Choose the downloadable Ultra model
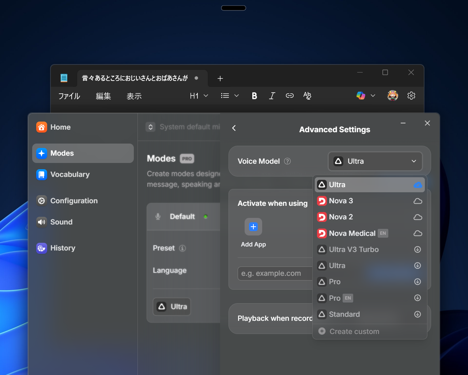The image size is (468, 375). tap(370, 266)
